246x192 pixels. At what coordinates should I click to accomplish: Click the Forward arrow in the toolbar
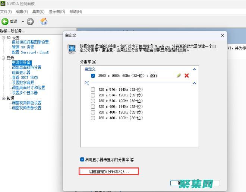click(30, 22)
